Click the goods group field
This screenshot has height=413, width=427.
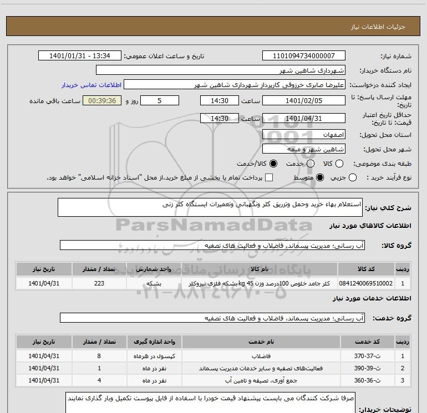tap(212, 245)
